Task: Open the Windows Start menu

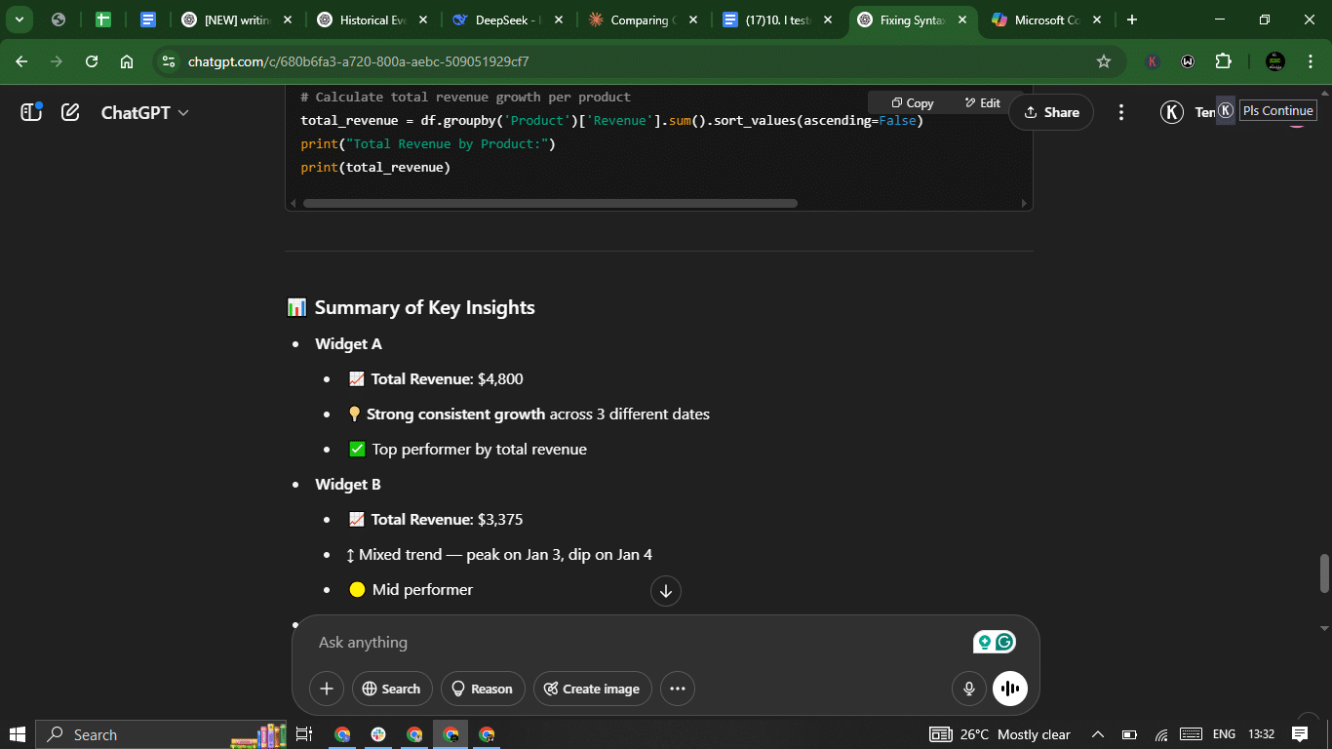Action: click(x=18, y=734)
